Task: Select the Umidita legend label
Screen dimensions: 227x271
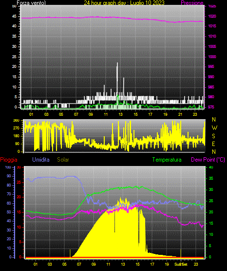Action: 41,159
